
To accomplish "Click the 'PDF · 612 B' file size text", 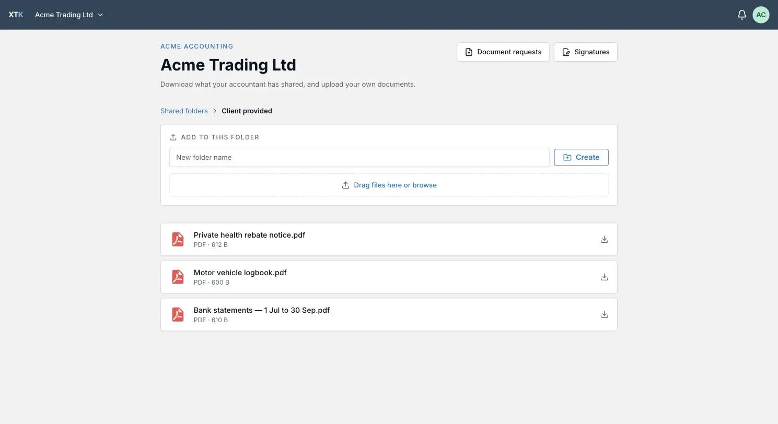I will (x=211, y=245).
